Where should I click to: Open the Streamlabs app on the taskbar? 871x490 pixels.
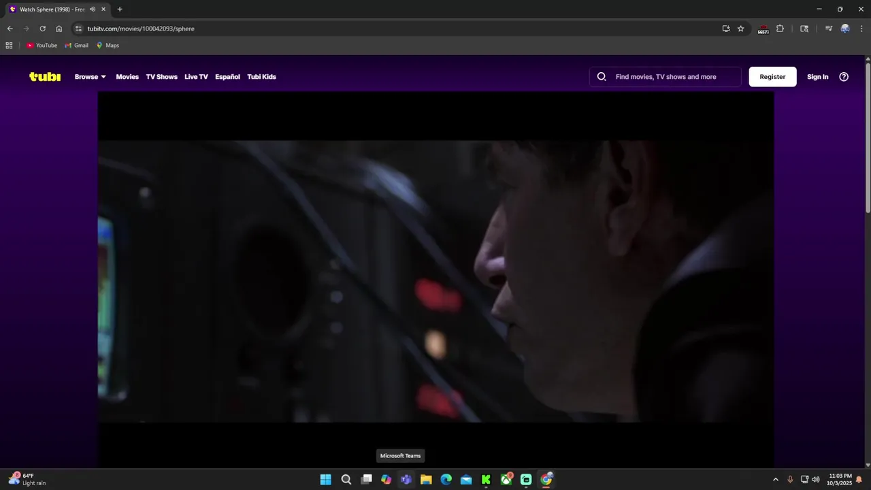pos(526,480)
